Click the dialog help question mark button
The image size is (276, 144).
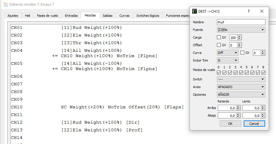coord(249,11)
